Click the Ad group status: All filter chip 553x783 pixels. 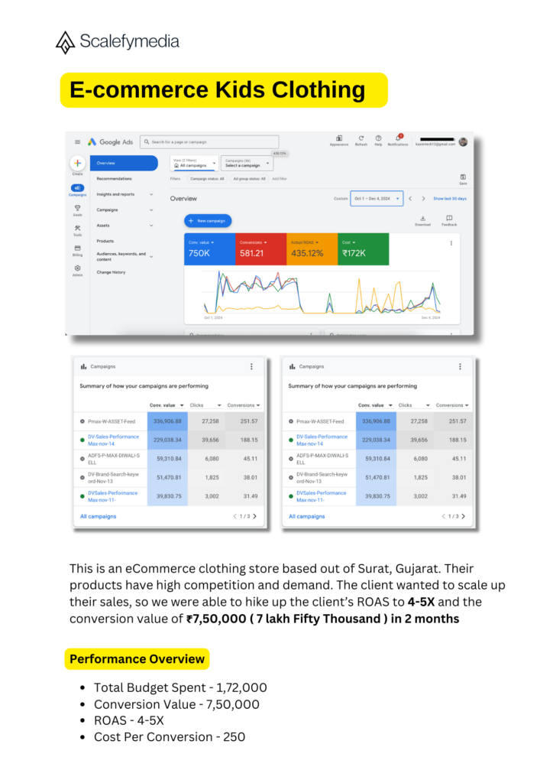tap(249, 178)
